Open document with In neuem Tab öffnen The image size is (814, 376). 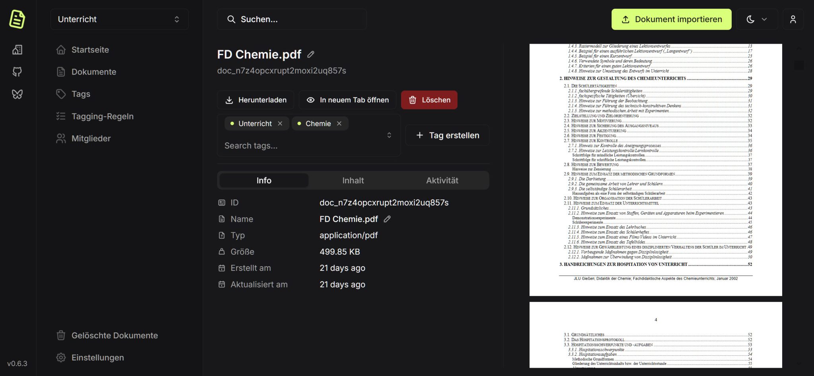click(347, 100)
